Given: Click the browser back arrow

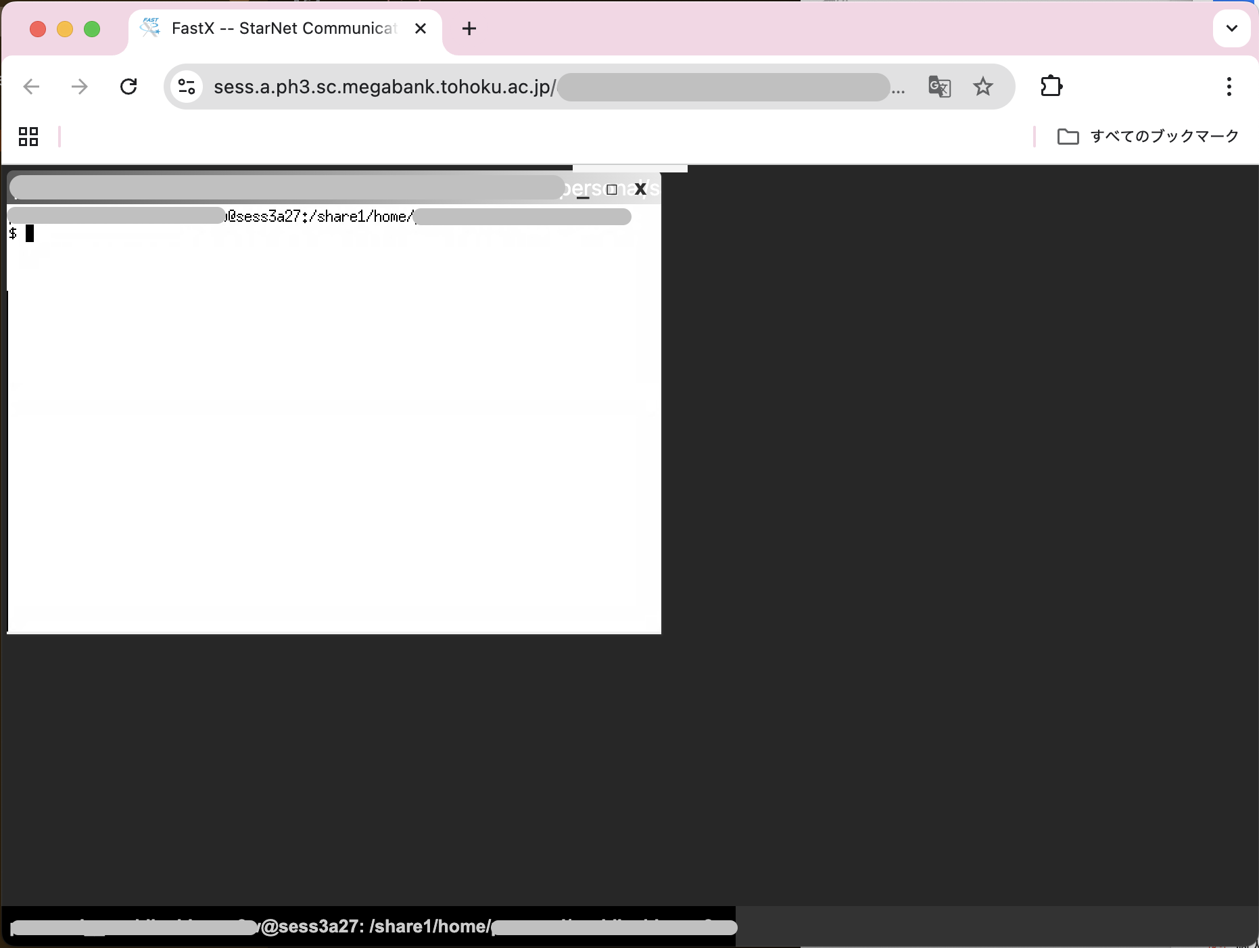Looking at the screenshot, I should 31,87.
